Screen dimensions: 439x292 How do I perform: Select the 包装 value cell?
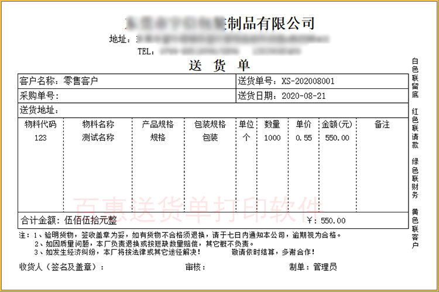point(210,138)
